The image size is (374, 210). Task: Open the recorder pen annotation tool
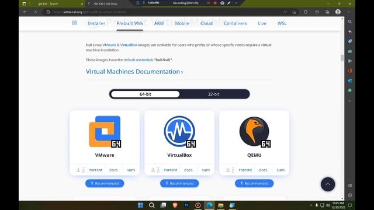(x=228, y=3)
